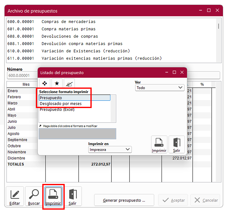This screenshot has height=213, width=229.
Task: Click the Número input field
Action: 21,75
